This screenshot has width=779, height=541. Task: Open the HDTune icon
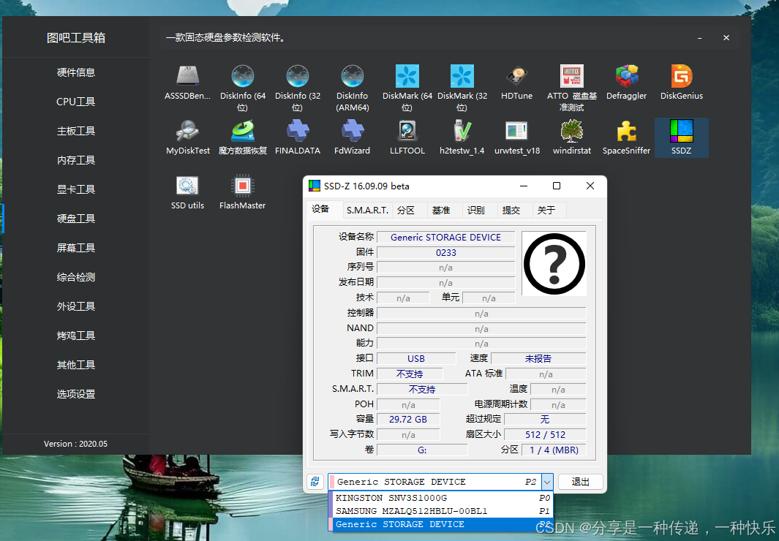516,76
